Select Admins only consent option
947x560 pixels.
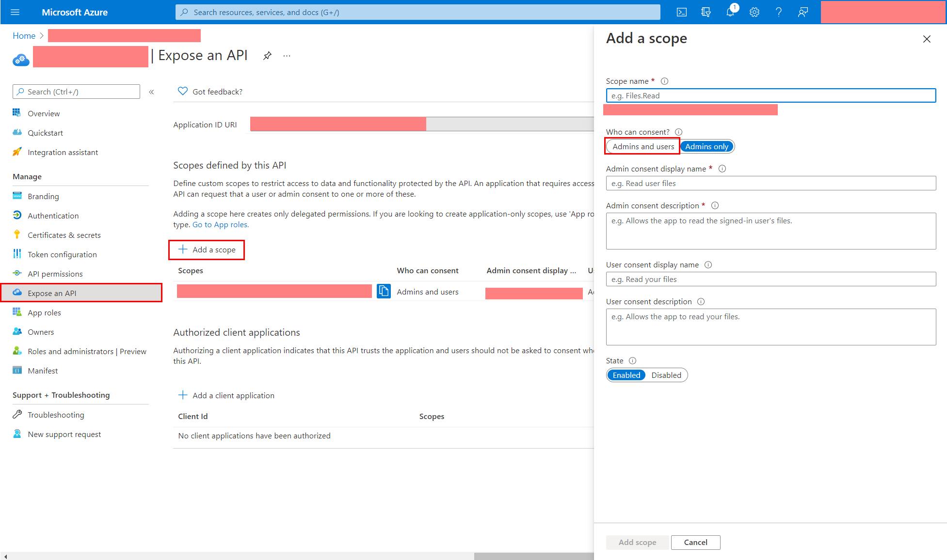(706, 146)
